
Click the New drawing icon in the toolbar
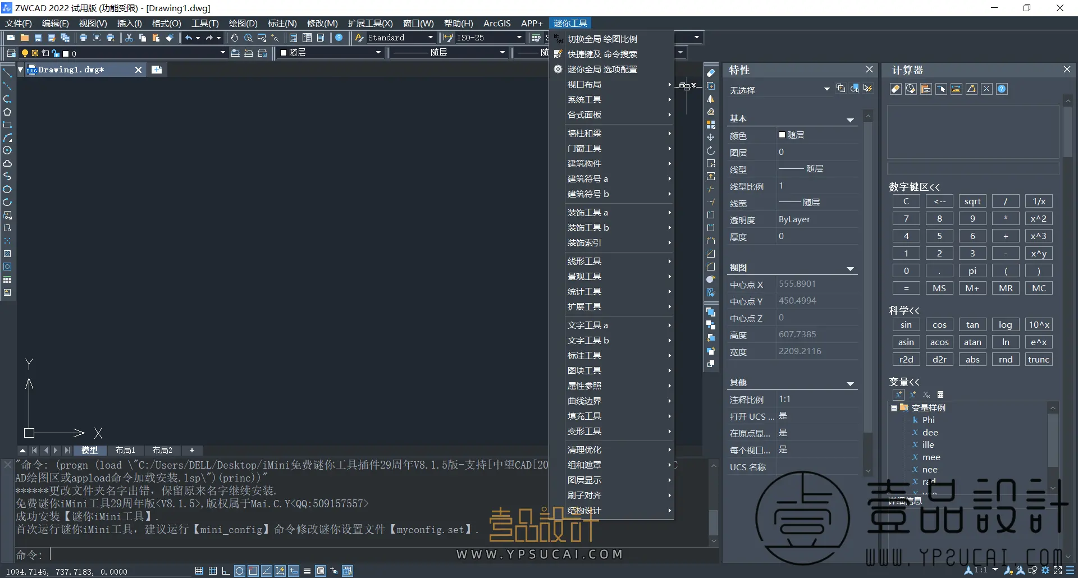tap(11, 38)
